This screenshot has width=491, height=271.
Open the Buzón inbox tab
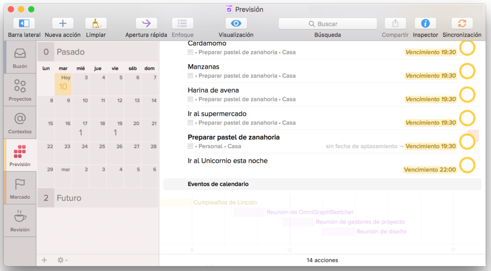[x=20, y=58]
